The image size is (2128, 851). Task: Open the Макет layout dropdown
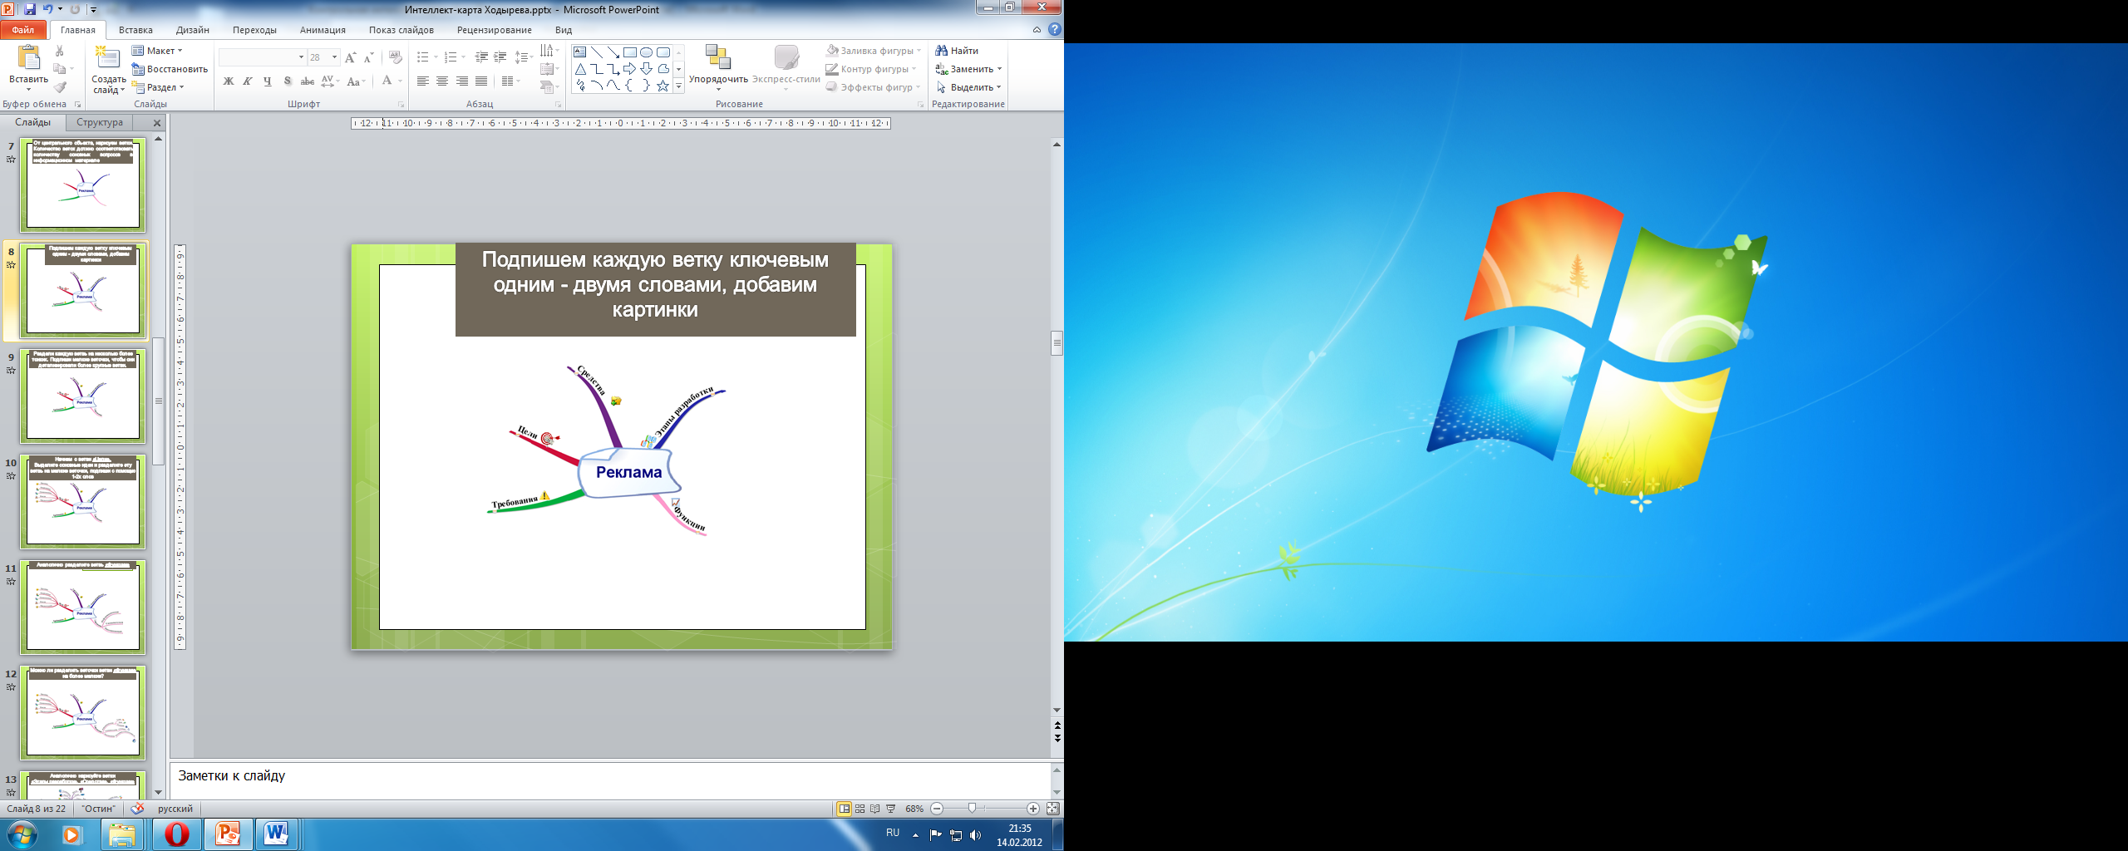point(157,51)
